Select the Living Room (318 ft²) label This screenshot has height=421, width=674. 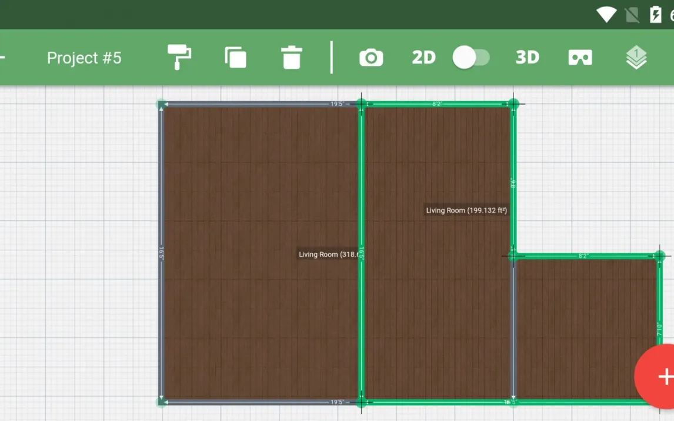pyautogui.click(x=328, y=255)
